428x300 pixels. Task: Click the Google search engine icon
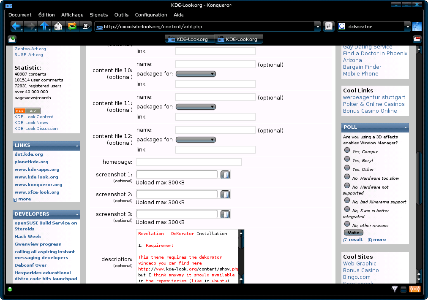342,27
